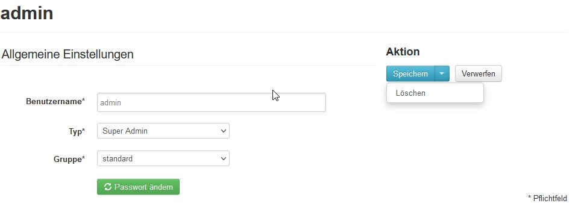
Task: Click the chevron arrow of Typ select
Action: (x=224, y=131)
